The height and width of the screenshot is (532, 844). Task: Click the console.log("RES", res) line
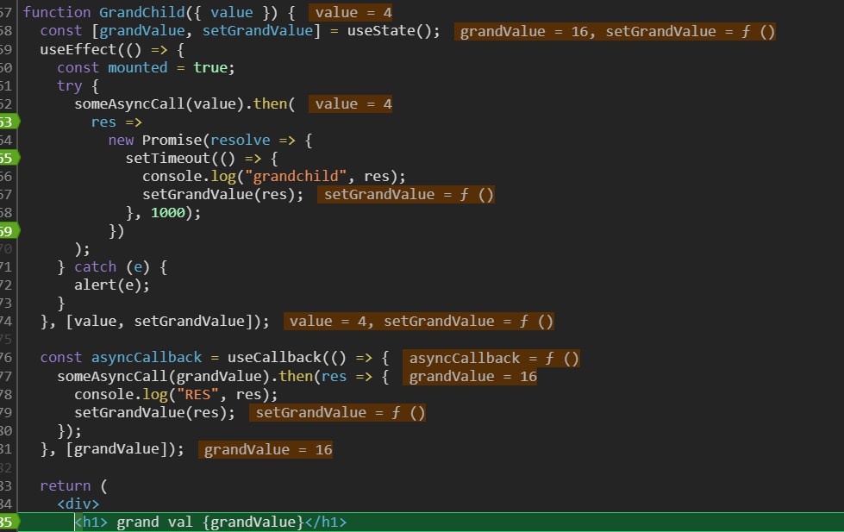(x=176, y=394)
